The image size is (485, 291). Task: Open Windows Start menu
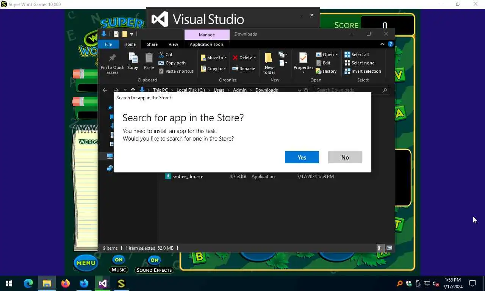click(9, 283)
